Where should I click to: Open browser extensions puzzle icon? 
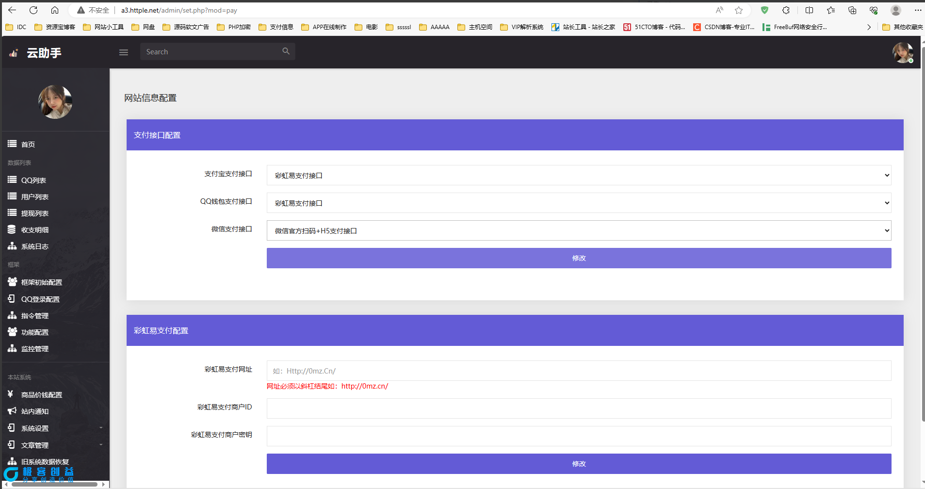pos(786,10)
